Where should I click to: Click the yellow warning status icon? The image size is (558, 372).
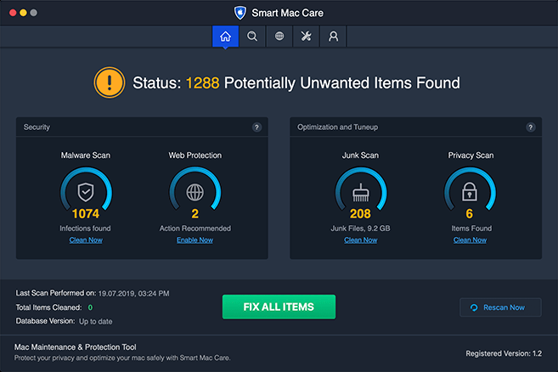pos(110,82)
